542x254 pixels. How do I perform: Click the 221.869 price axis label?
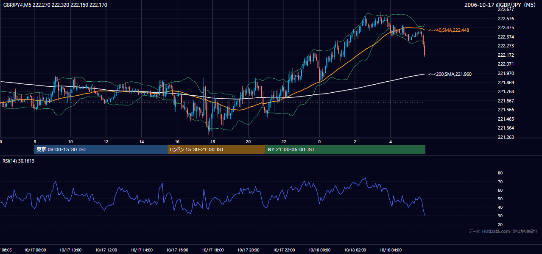(506, 83)
